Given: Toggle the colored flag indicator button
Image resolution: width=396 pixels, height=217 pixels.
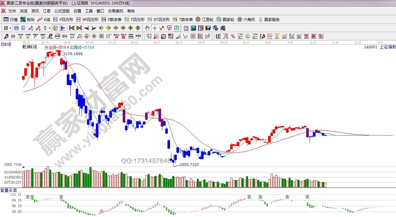Looking at the screenshot, I should tap(63, 28).
